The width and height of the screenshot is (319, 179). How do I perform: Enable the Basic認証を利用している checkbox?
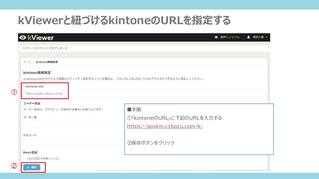(25, 158)
